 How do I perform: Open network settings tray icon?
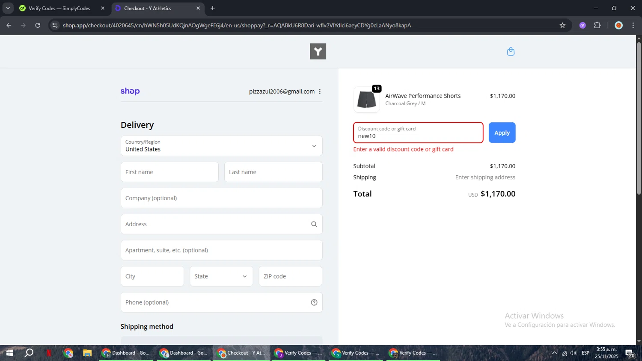565,353
